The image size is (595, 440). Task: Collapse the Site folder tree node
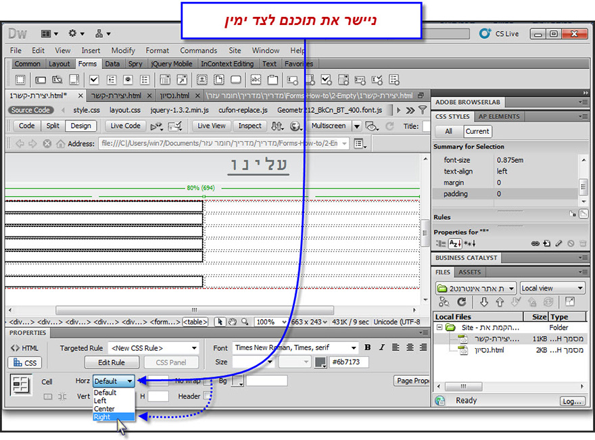click(x=439, y=327)
